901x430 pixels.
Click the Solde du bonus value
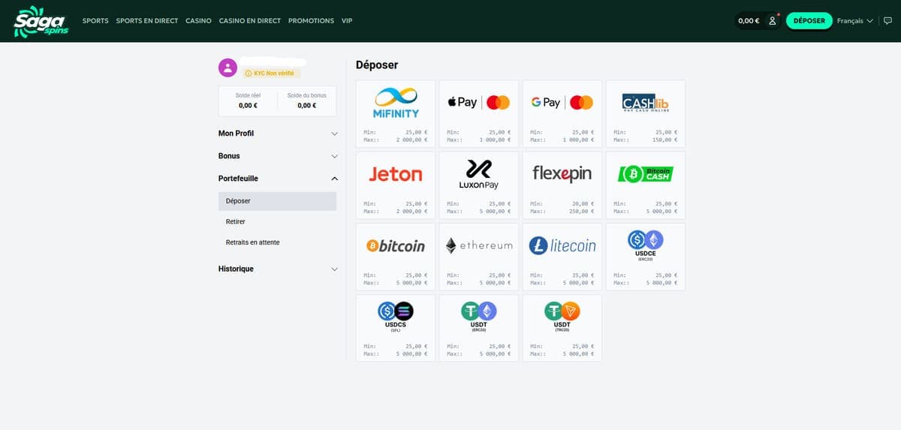coord(306,106)
